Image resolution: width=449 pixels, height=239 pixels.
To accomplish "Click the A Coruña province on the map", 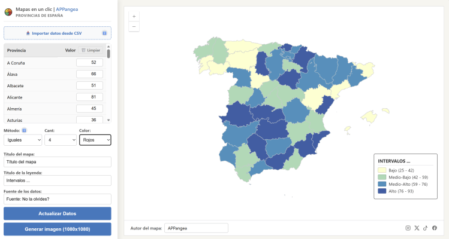I will 204,51.
